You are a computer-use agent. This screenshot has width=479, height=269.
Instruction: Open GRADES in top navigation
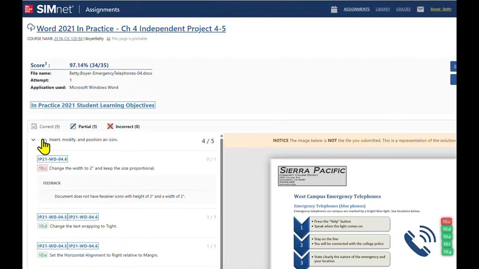[x=403, y=9]
